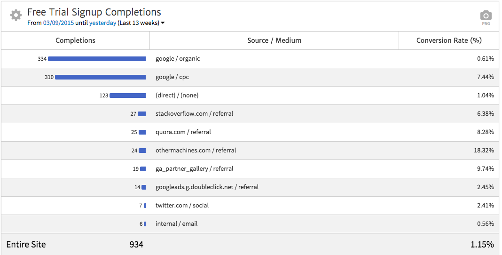Open widget settings gear icon

16,15
